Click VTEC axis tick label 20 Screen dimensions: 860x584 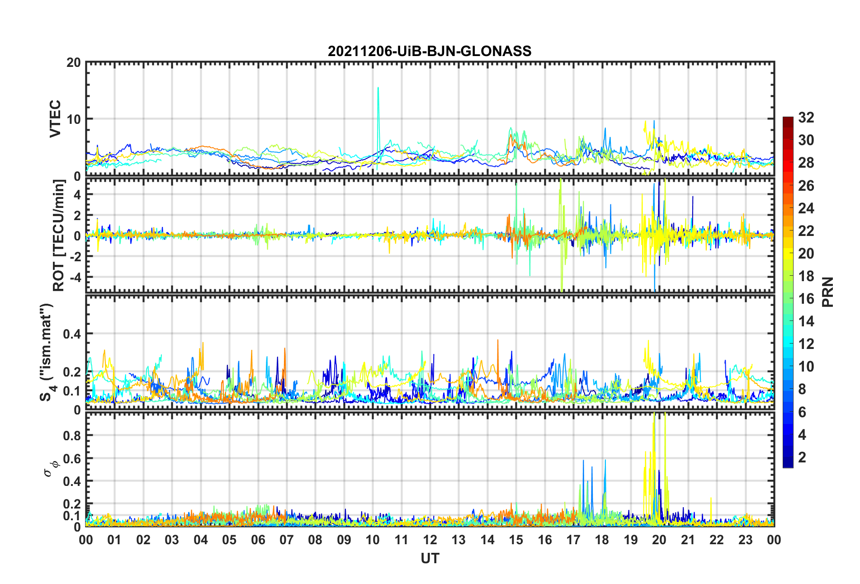click(73, 63)
